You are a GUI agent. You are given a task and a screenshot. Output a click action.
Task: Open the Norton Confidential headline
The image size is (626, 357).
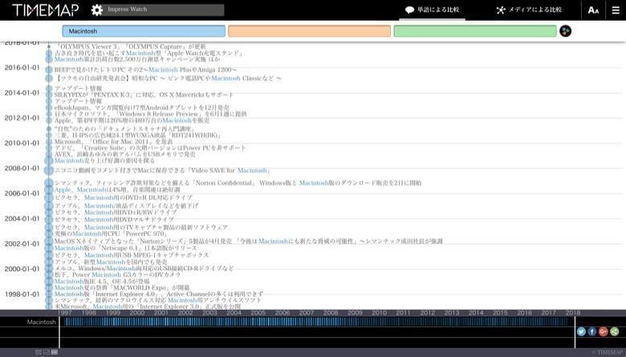pyautogui.click(x=238, y=183)
